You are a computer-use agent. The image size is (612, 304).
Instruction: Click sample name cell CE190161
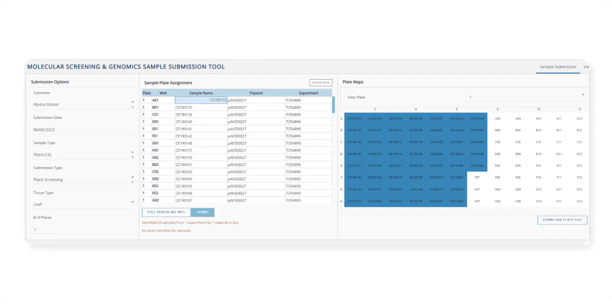[201, 165]
